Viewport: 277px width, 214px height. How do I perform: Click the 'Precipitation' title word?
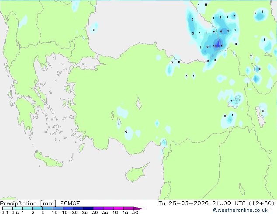(x=18, y=204)
